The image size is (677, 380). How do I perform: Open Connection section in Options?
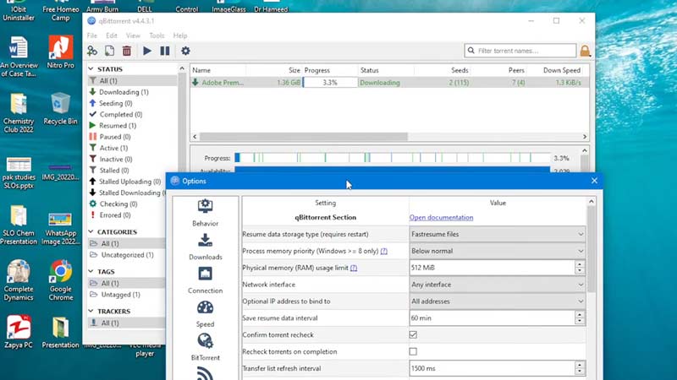pos(205,280)
